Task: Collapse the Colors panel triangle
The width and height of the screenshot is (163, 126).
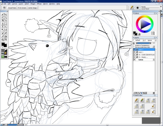Action: 133,13
